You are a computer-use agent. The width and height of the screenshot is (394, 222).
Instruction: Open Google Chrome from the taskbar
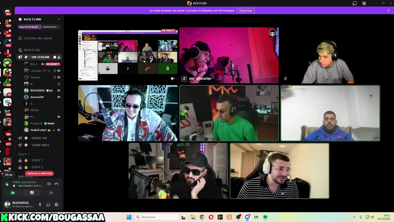pos(202,217)
